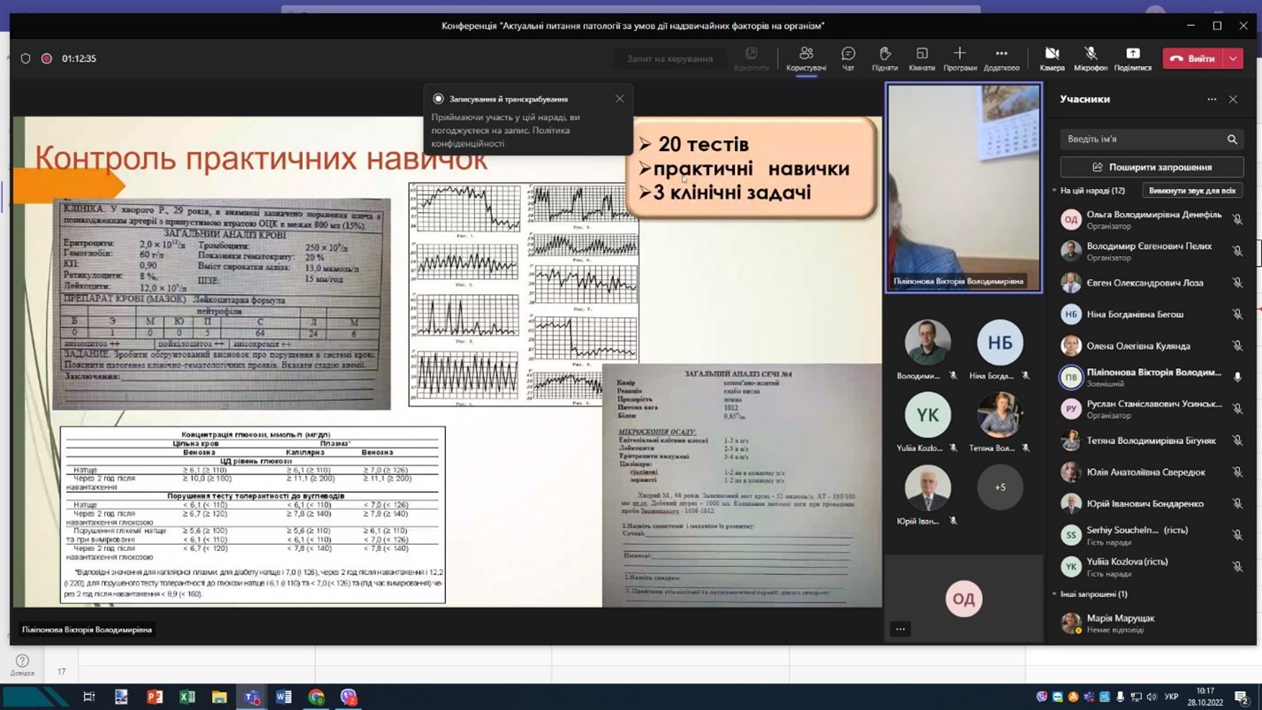The width and height of the screenshot is (1262, 710).
Task: Toggle the Мікрофон microphone mute
Action: [x=1091, y=58]
